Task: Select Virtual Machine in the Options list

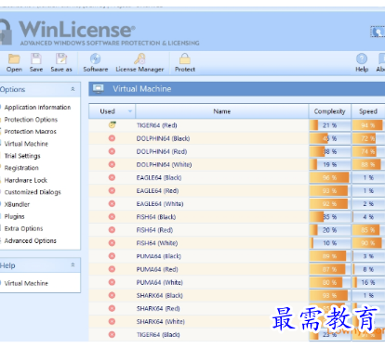Action: (x=26, y=144)
